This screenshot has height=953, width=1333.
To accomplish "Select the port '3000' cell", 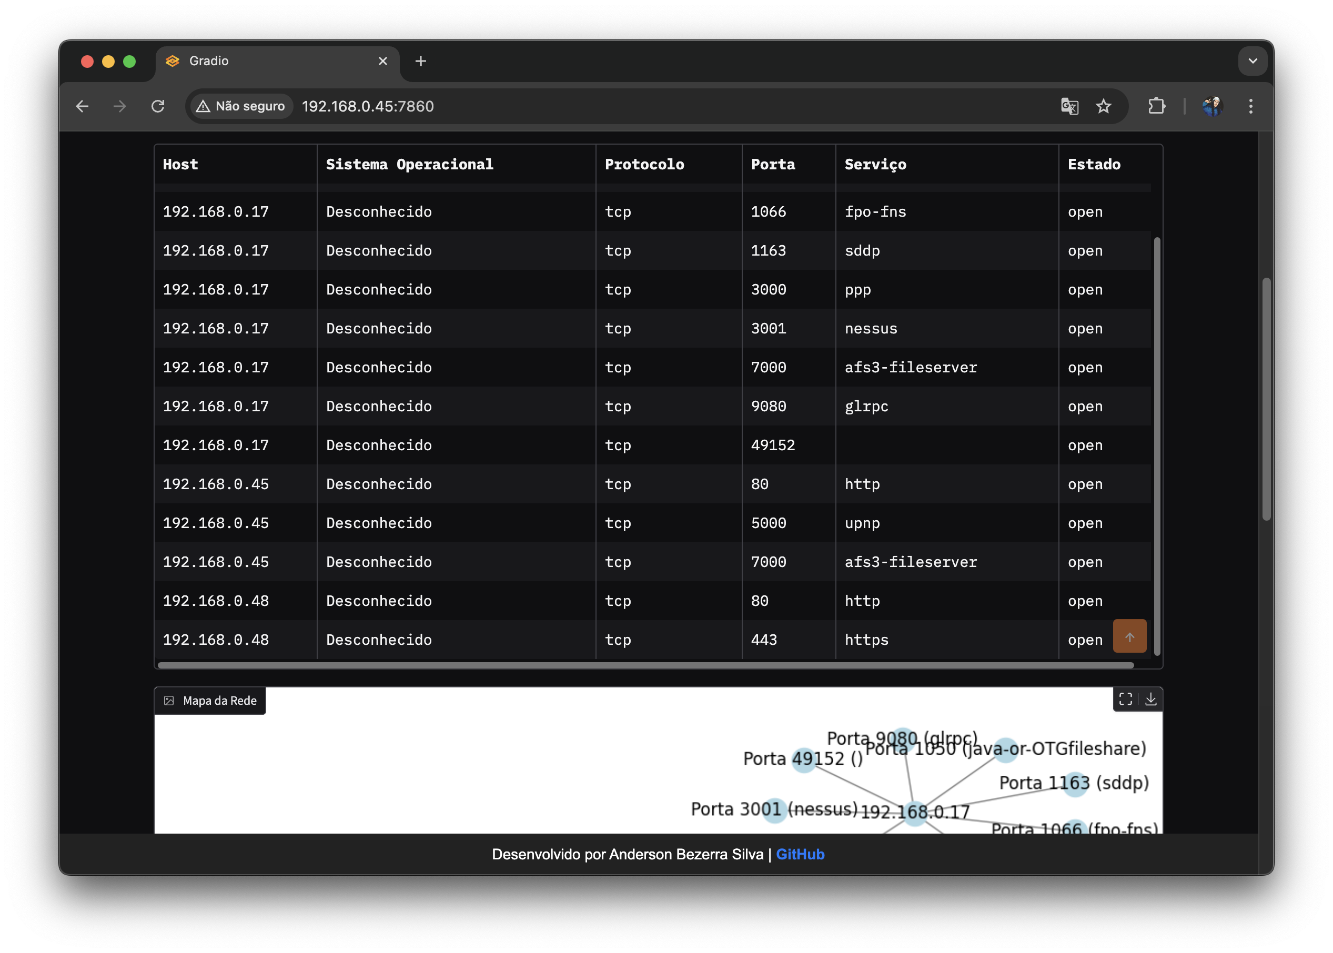I will click(x=789, y=289).
